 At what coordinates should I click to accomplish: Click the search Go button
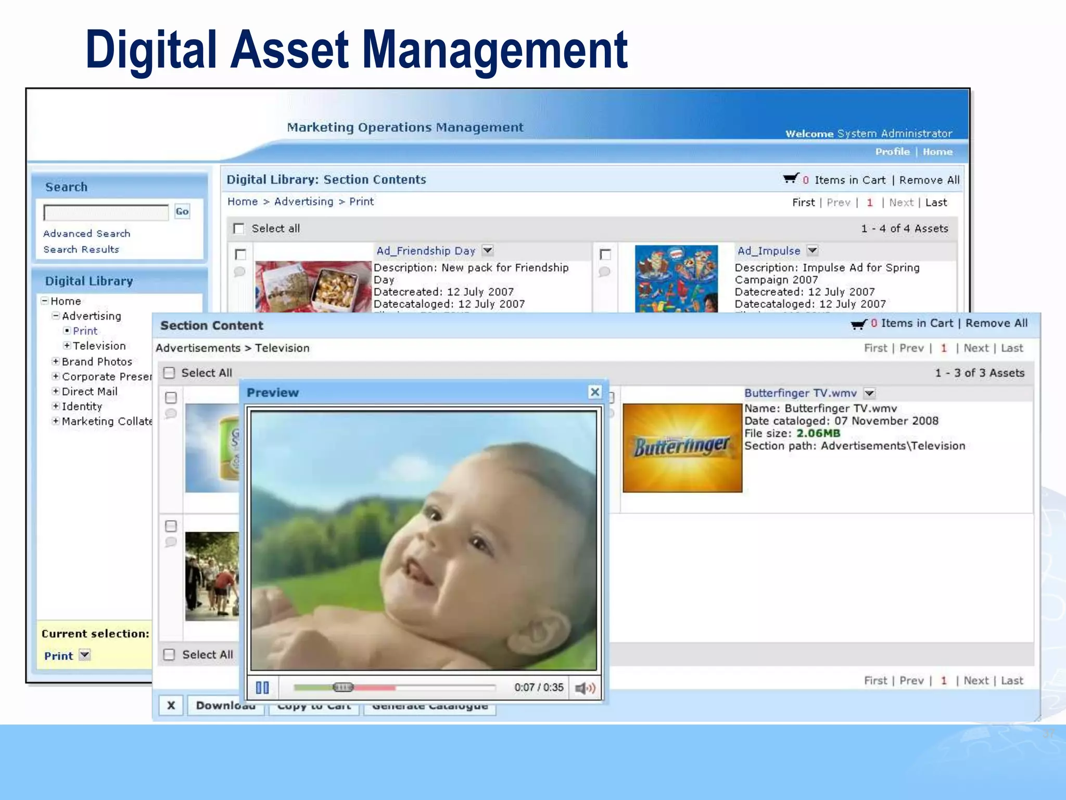[x=182, y=211]
